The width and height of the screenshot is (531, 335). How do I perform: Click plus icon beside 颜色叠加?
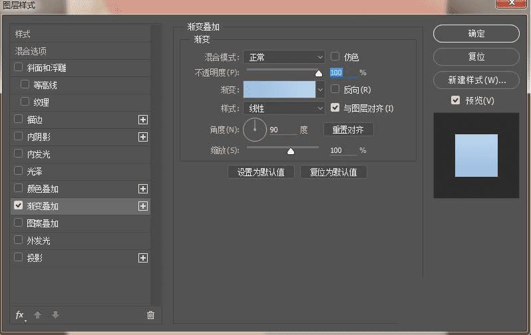pyautogui.click(x=143, y=189)
